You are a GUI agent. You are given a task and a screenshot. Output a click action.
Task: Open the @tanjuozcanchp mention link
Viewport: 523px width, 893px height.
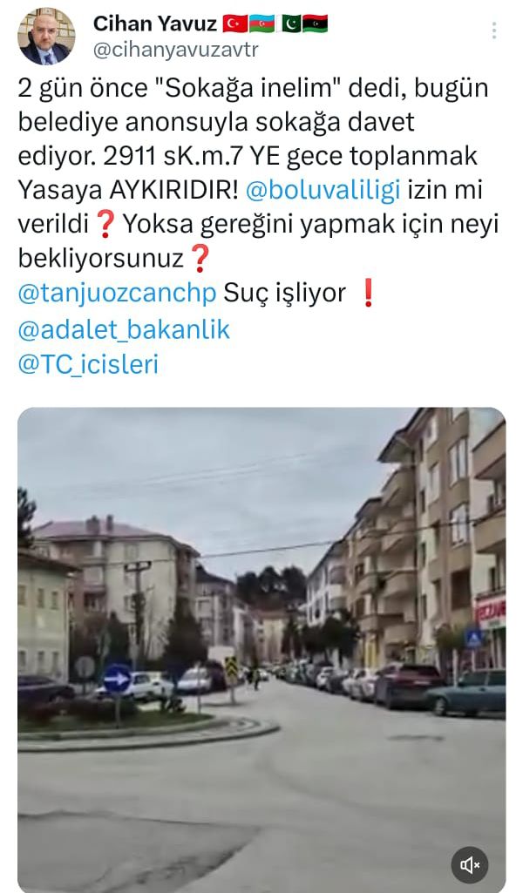pyautogui.click(x=118, y=294)
